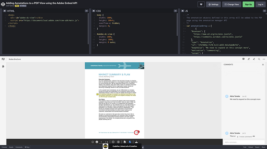Click the highlighted marketing challenge text
Viewport: 267px width, 149px height.
[x=117, y=95]
